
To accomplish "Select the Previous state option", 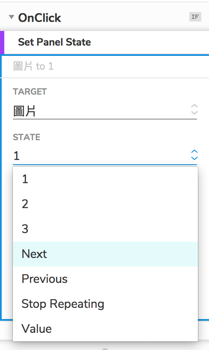I will tap(105, 279).
